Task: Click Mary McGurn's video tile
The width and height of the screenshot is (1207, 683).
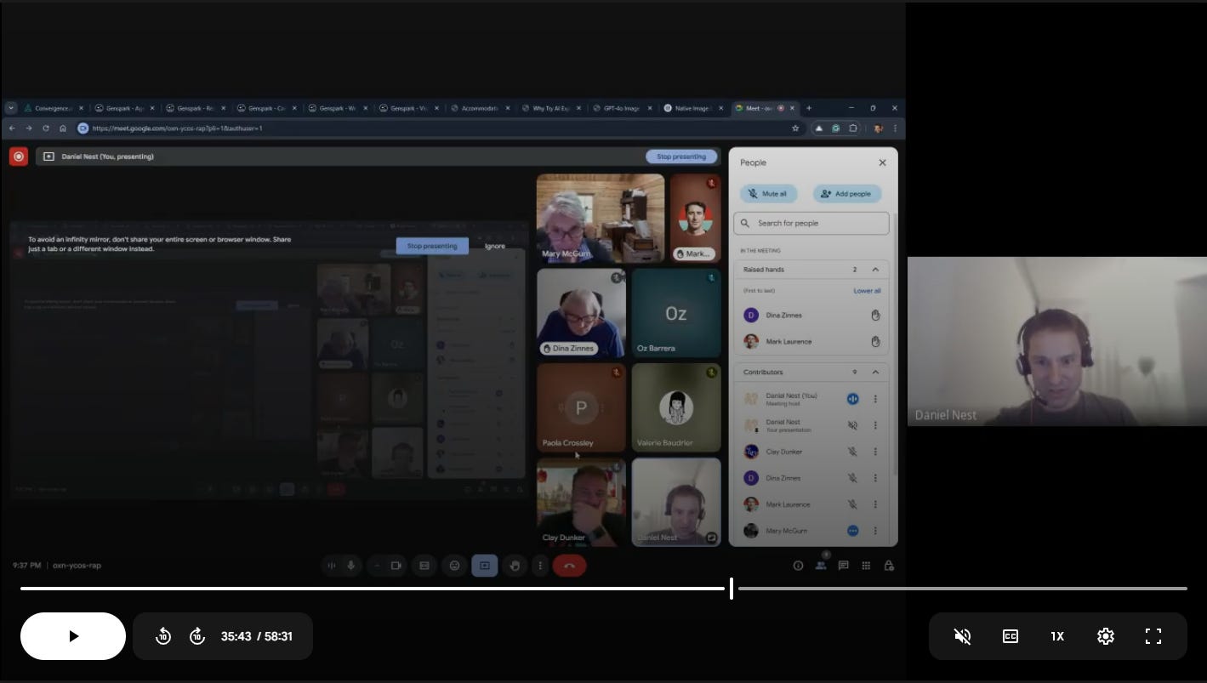Action: tap(601, 219)
